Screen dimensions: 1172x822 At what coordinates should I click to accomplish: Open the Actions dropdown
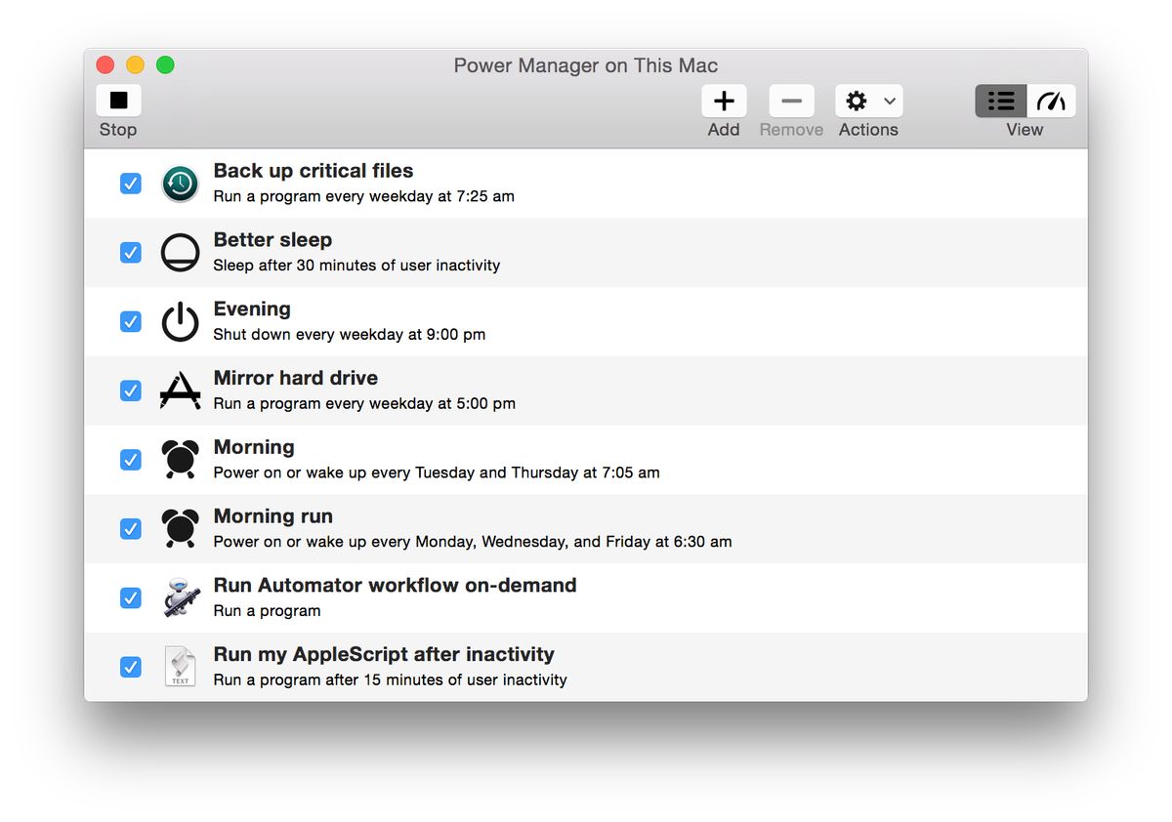click(890, 101)
